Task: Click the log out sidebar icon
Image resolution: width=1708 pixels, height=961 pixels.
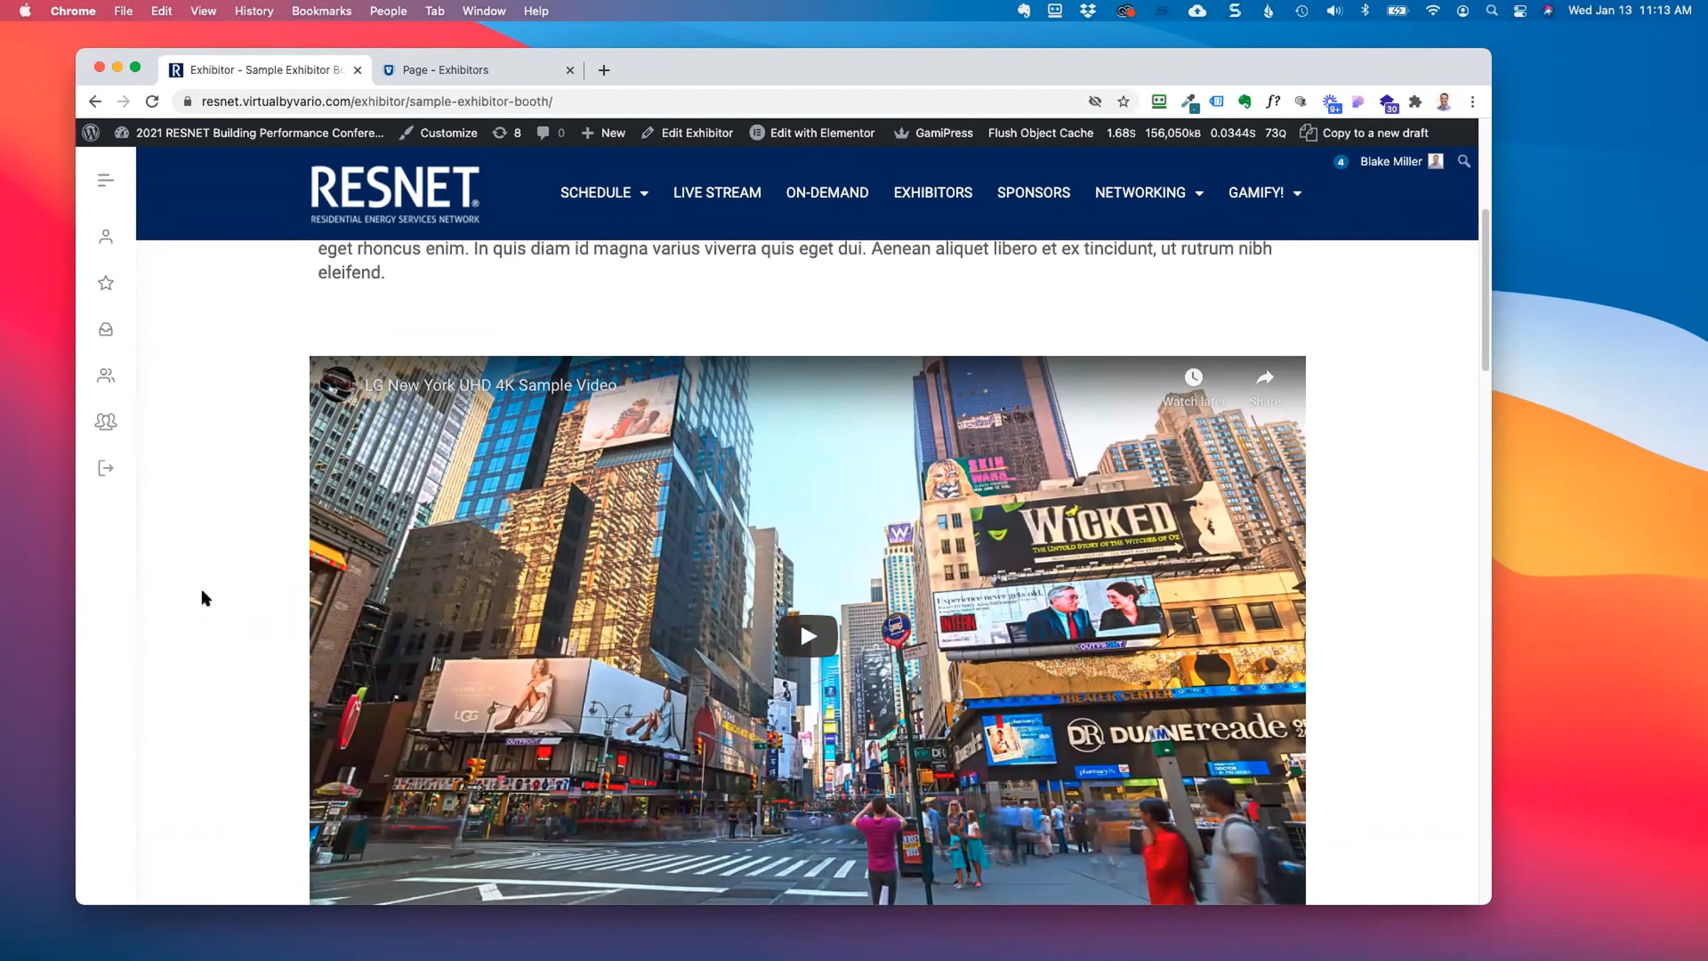Action: click(x=105, y=468)
